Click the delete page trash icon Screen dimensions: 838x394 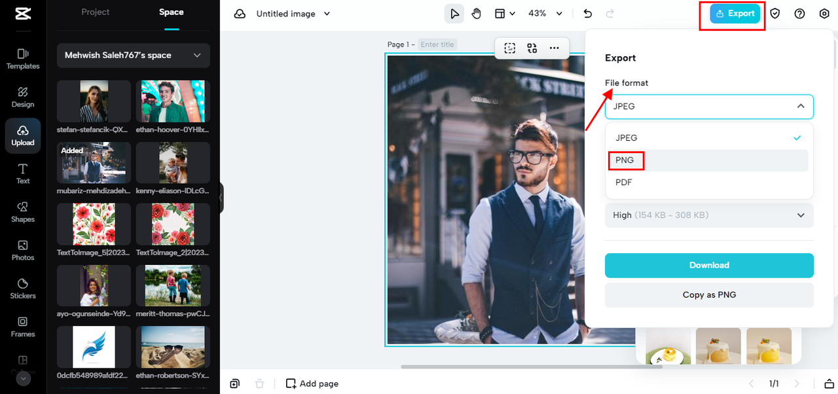[259, 384]
